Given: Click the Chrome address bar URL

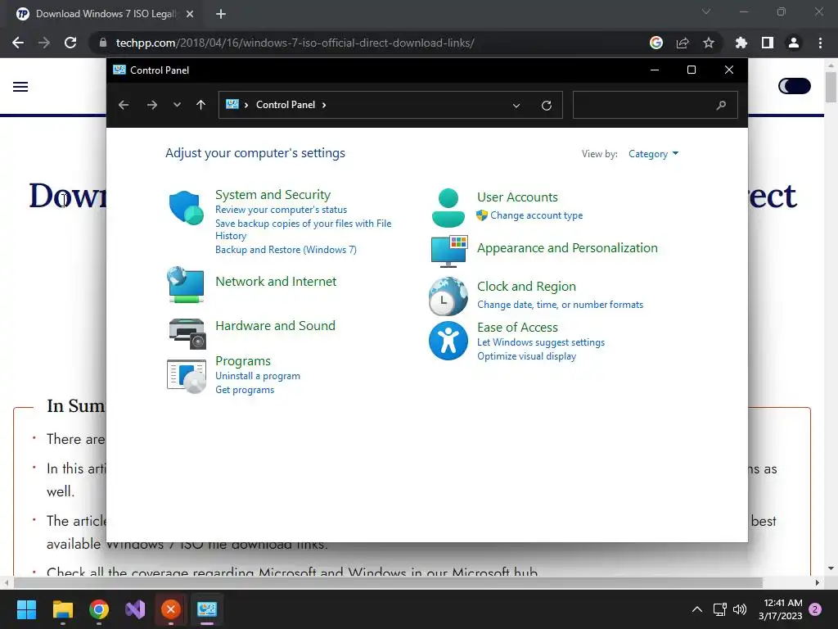Looking at the screenshot, I should click(x=295, y=43).
